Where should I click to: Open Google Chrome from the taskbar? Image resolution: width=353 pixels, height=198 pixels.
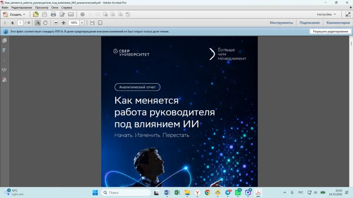207,192
